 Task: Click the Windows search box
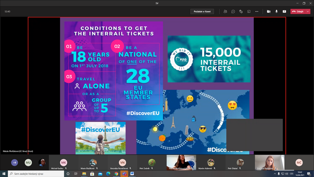36,174
